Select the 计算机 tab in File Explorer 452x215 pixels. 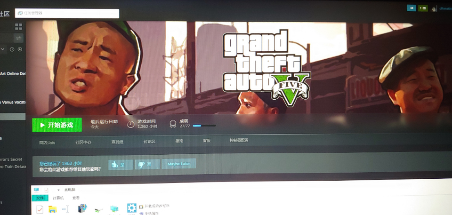[x=58, y=198]
